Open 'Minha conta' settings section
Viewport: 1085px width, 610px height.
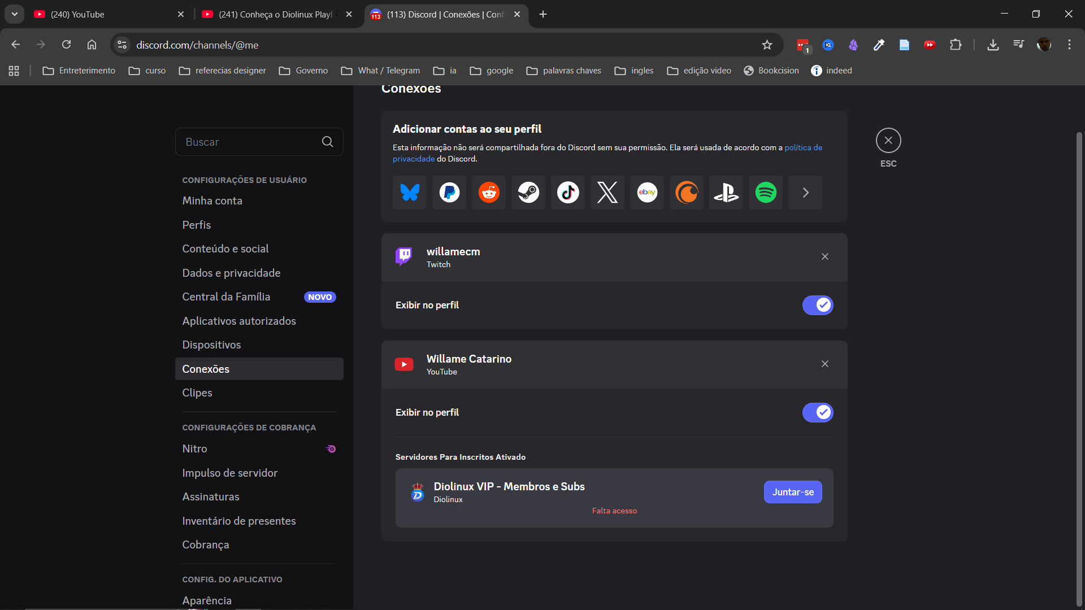pos(212,201)
